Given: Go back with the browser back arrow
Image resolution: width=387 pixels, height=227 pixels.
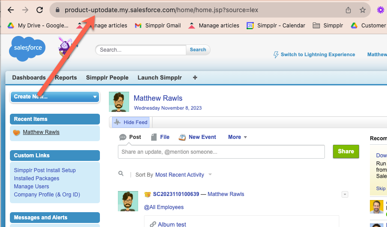Looking at the screenshot, I should (x=11, y=10).
